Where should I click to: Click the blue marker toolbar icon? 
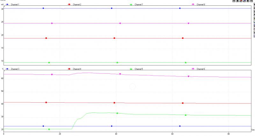coord(244,1)
